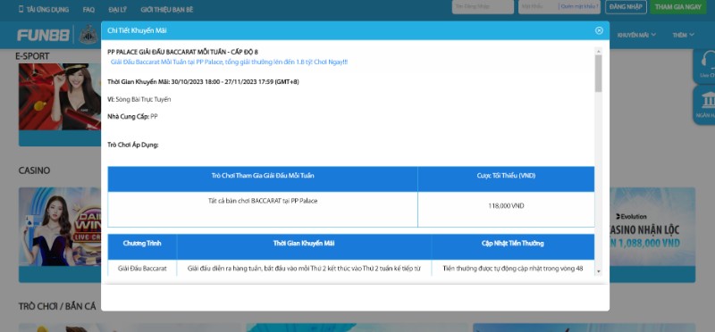The height and width of the screenshot is (332, 715).
Task: Open the FAQ menu item
Action: (88, 9)
